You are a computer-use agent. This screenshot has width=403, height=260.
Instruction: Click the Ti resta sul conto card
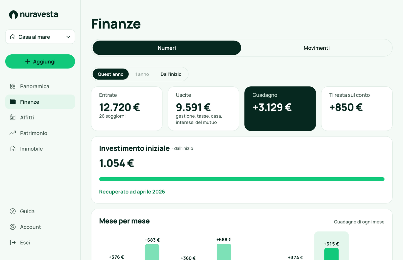coord(357,109)
